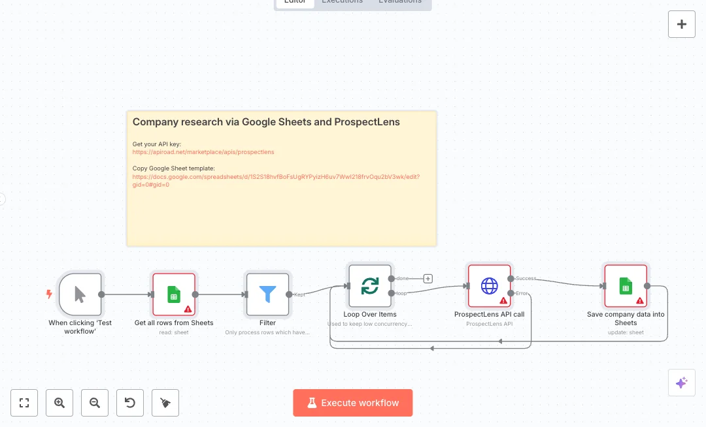Zoom out of the canvas
The width and height of the screenshot is (706, 427).
[x=95, y=403]
